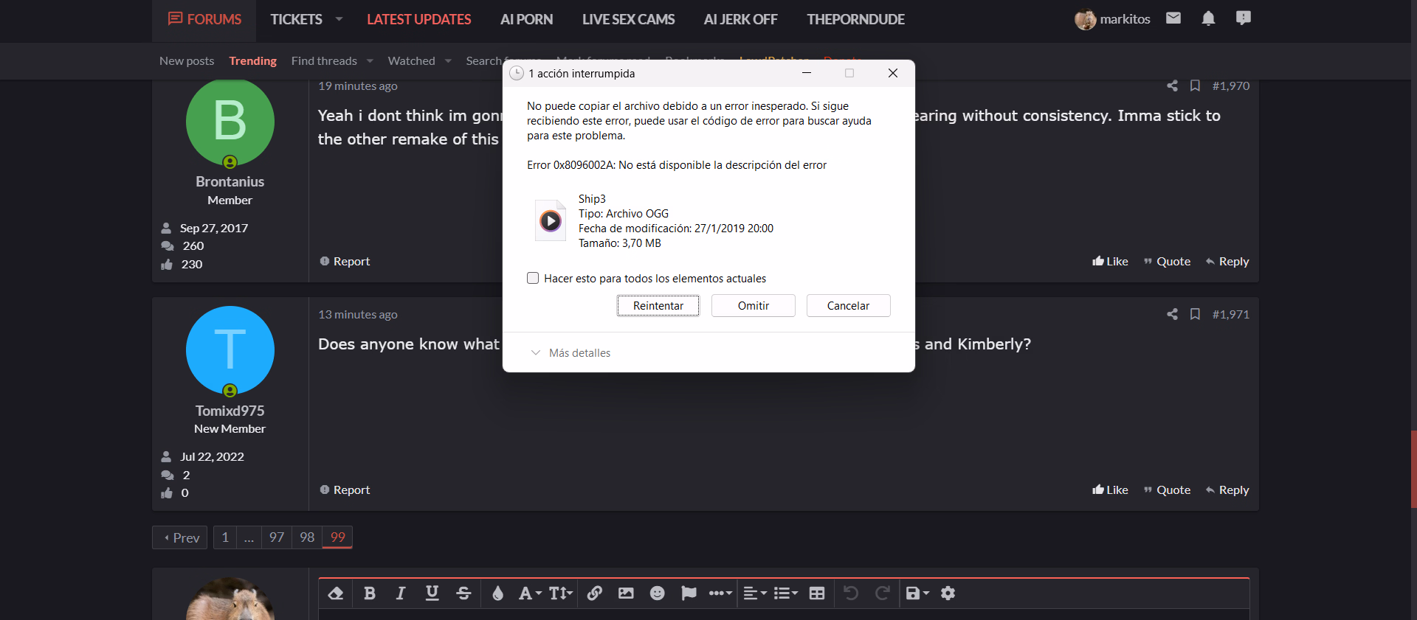Viewport: 1417px width, 620px height.
Task: Toggle bold formatting in the editor
Action: [x=370, y=593]
